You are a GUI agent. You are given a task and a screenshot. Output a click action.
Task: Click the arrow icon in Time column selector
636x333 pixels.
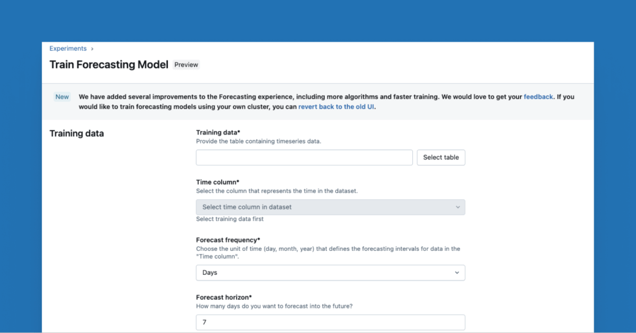click(458, 207)
